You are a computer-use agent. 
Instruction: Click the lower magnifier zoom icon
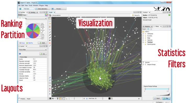coord(50,80)
